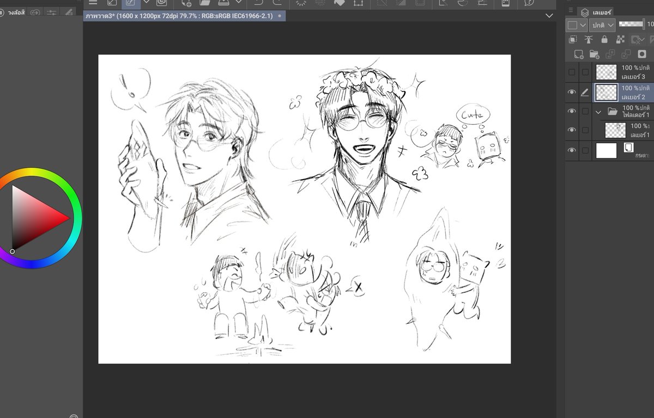Screen dimensions: 654x418
Task: Select the เลเยอร์ 3 layer thumbnail
Action: pos(606,72)
